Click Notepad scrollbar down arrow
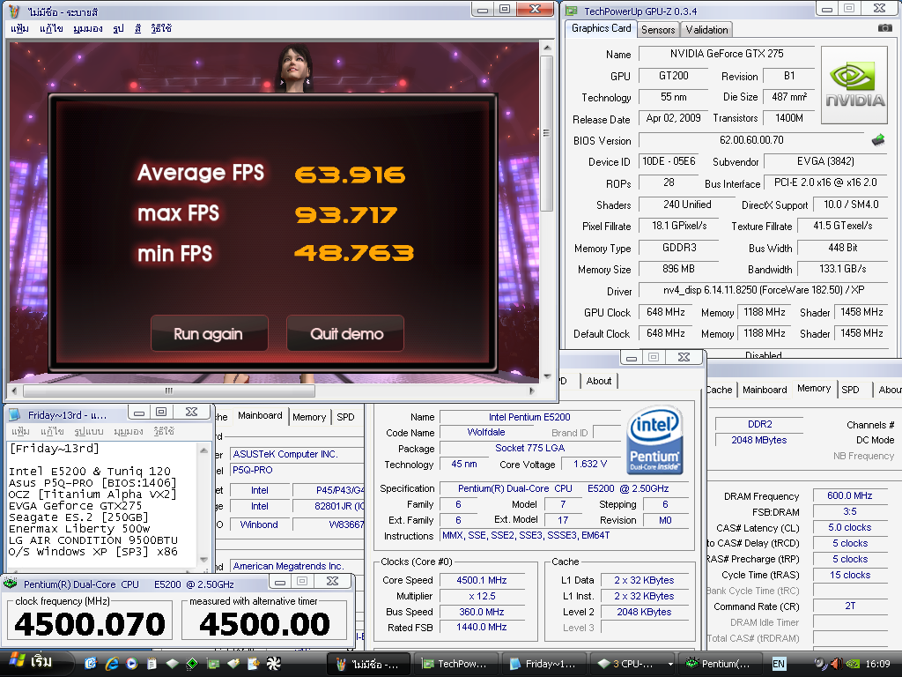The height and width of the screenshot is (677, 902). point(203,559)
